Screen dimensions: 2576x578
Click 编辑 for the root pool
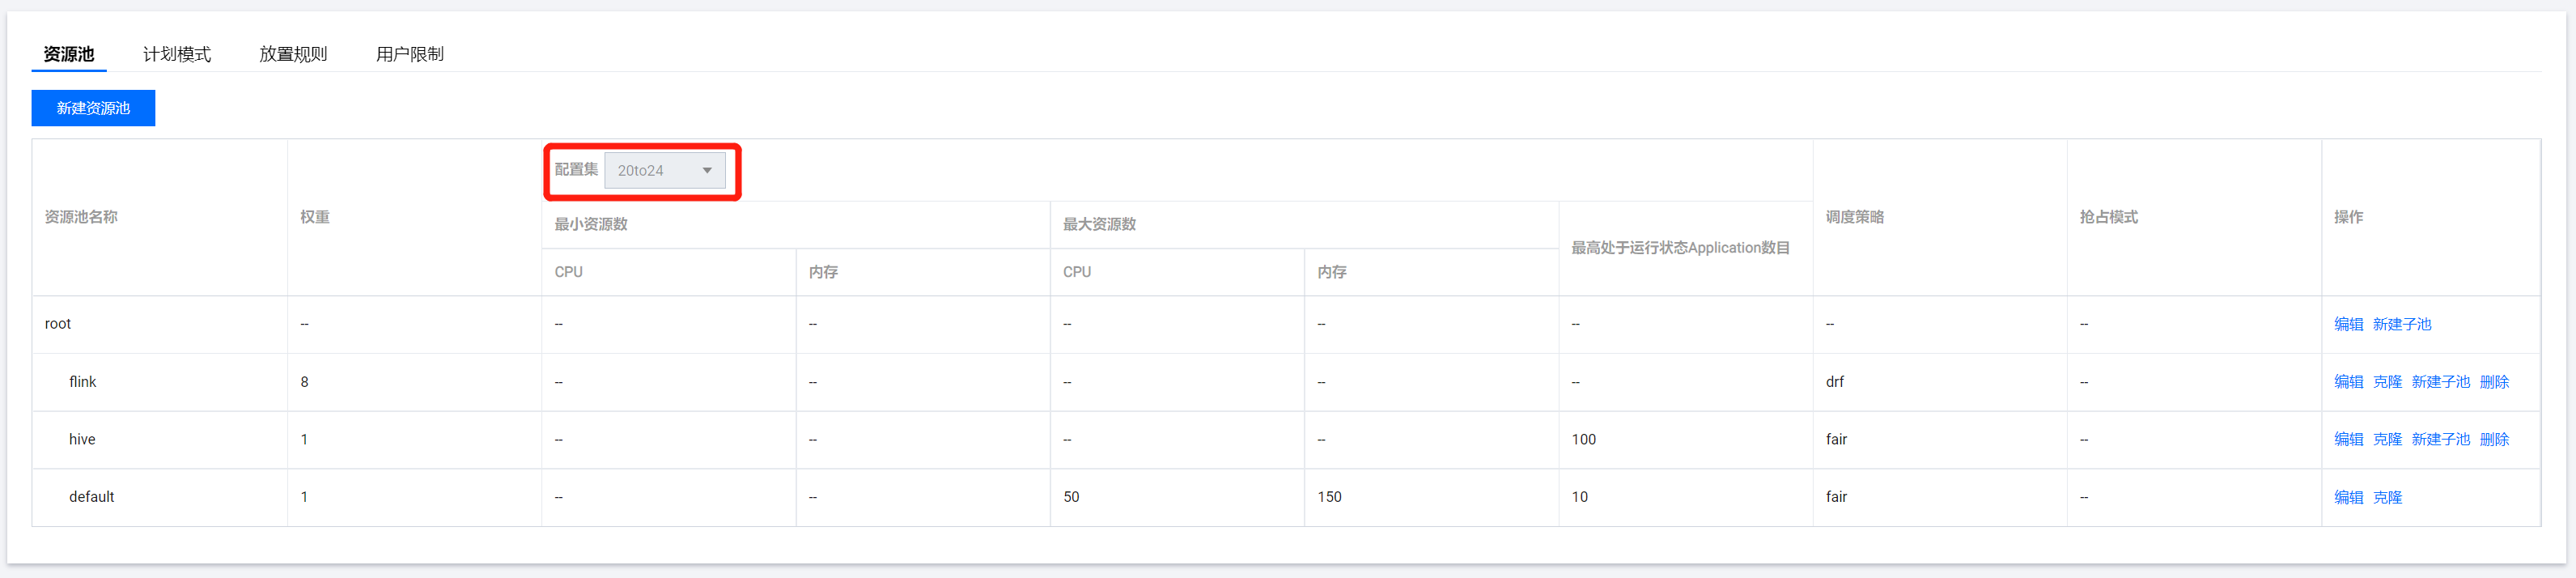coord(2348,324)
